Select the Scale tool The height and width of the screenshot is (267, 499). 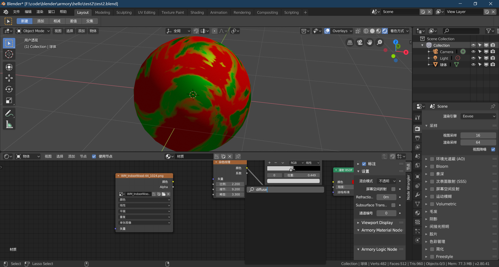[x=9, y=100]
